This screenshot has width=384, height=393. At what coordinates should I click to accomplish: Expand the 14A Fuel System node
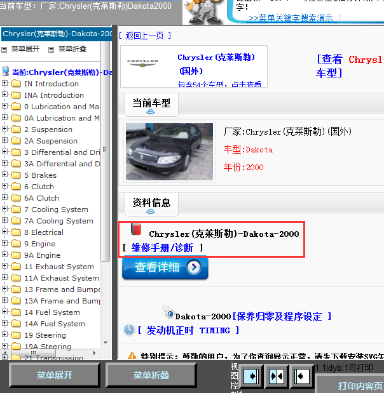click(4, 323)
